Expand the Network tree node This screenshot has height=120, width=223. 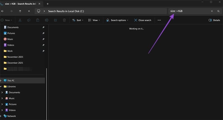point(2,116)
